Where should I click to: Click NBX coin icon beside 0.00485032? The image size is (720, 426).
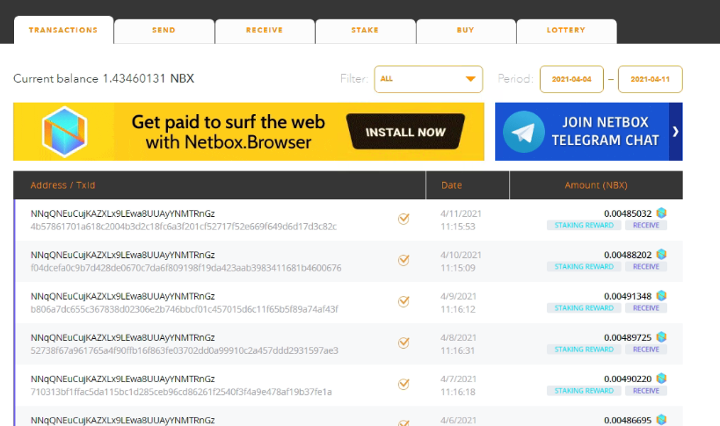click(x=661, y=213)
